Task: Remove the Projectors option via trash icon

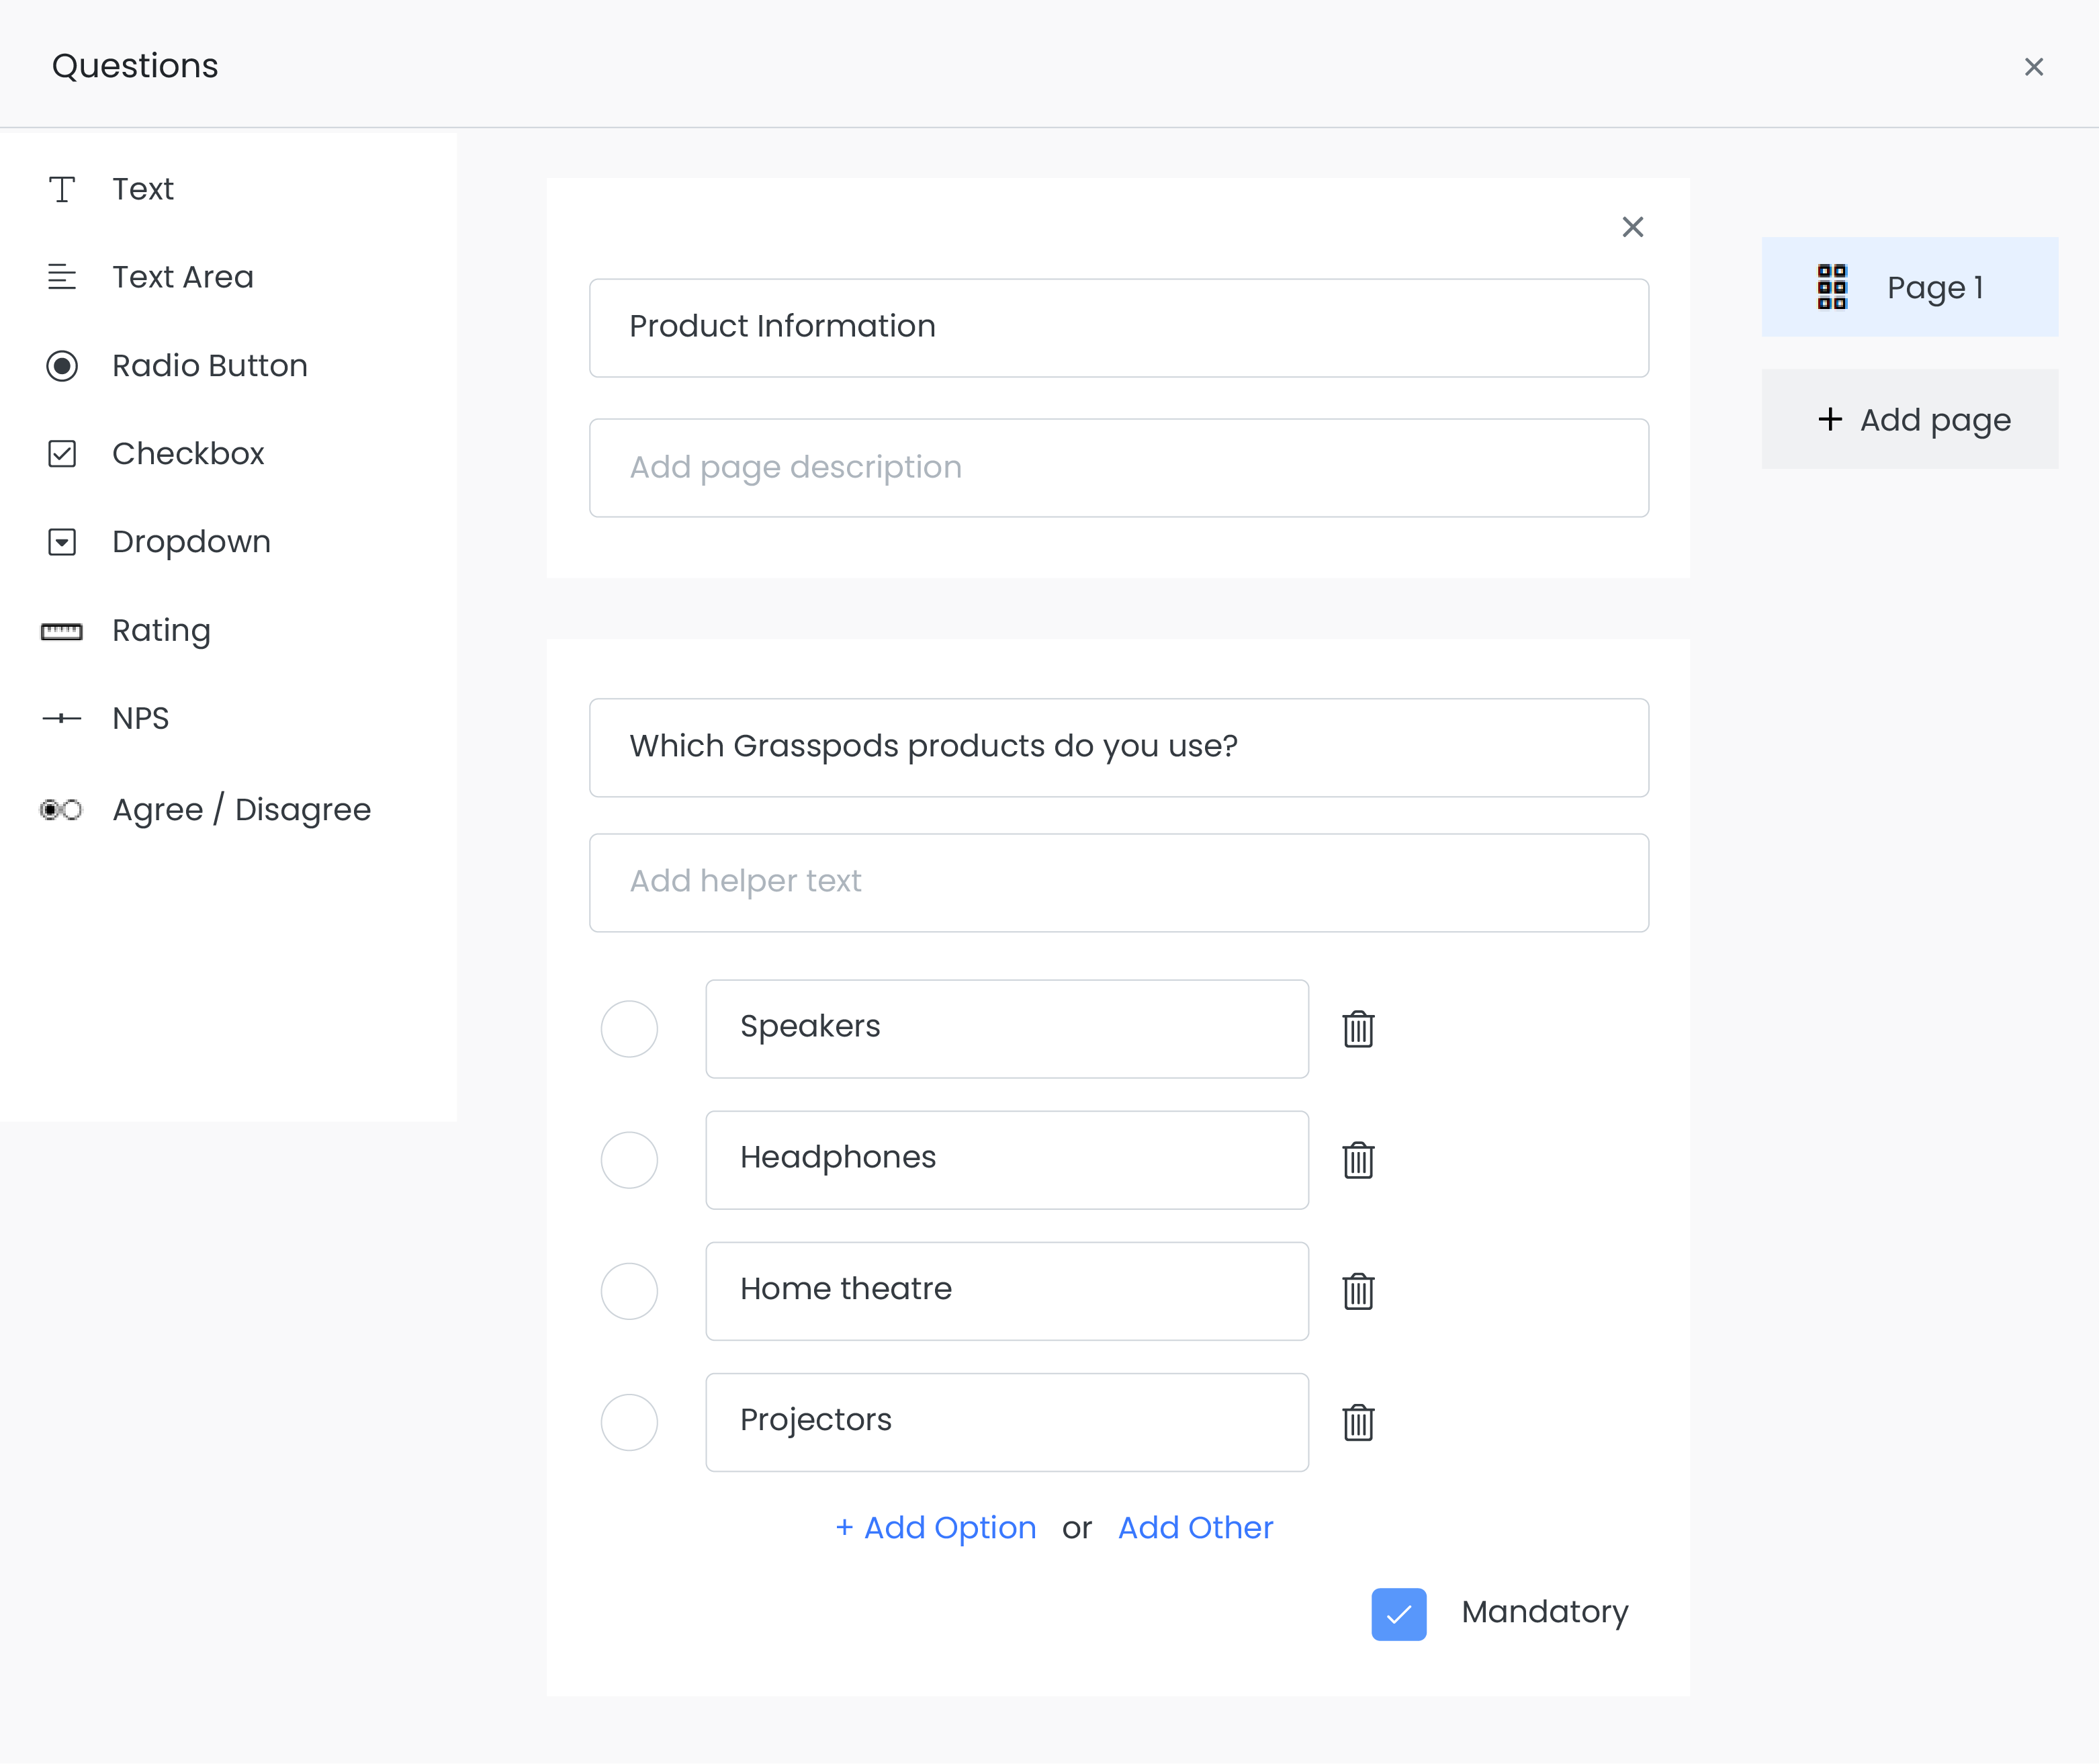Action: pyautogui.click(x=1358, y=1422)
